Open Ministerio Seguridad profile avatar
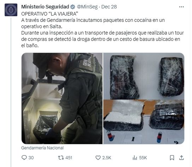 click(11, 10)
